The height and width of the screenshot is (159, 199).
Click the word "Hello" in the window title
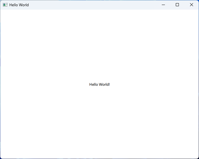click(x=14, y=5)
